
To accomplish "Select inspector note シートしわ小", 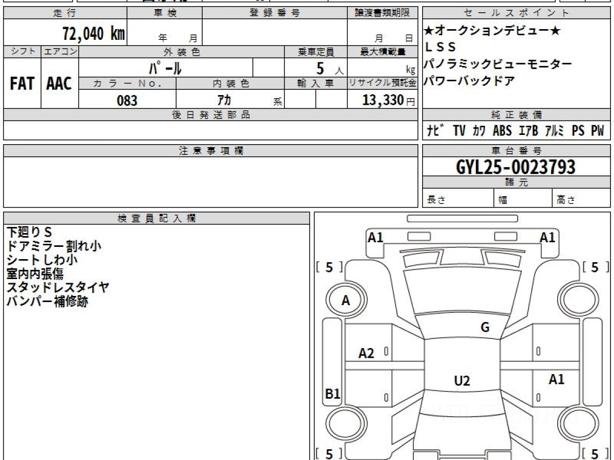I will (42, 260).
